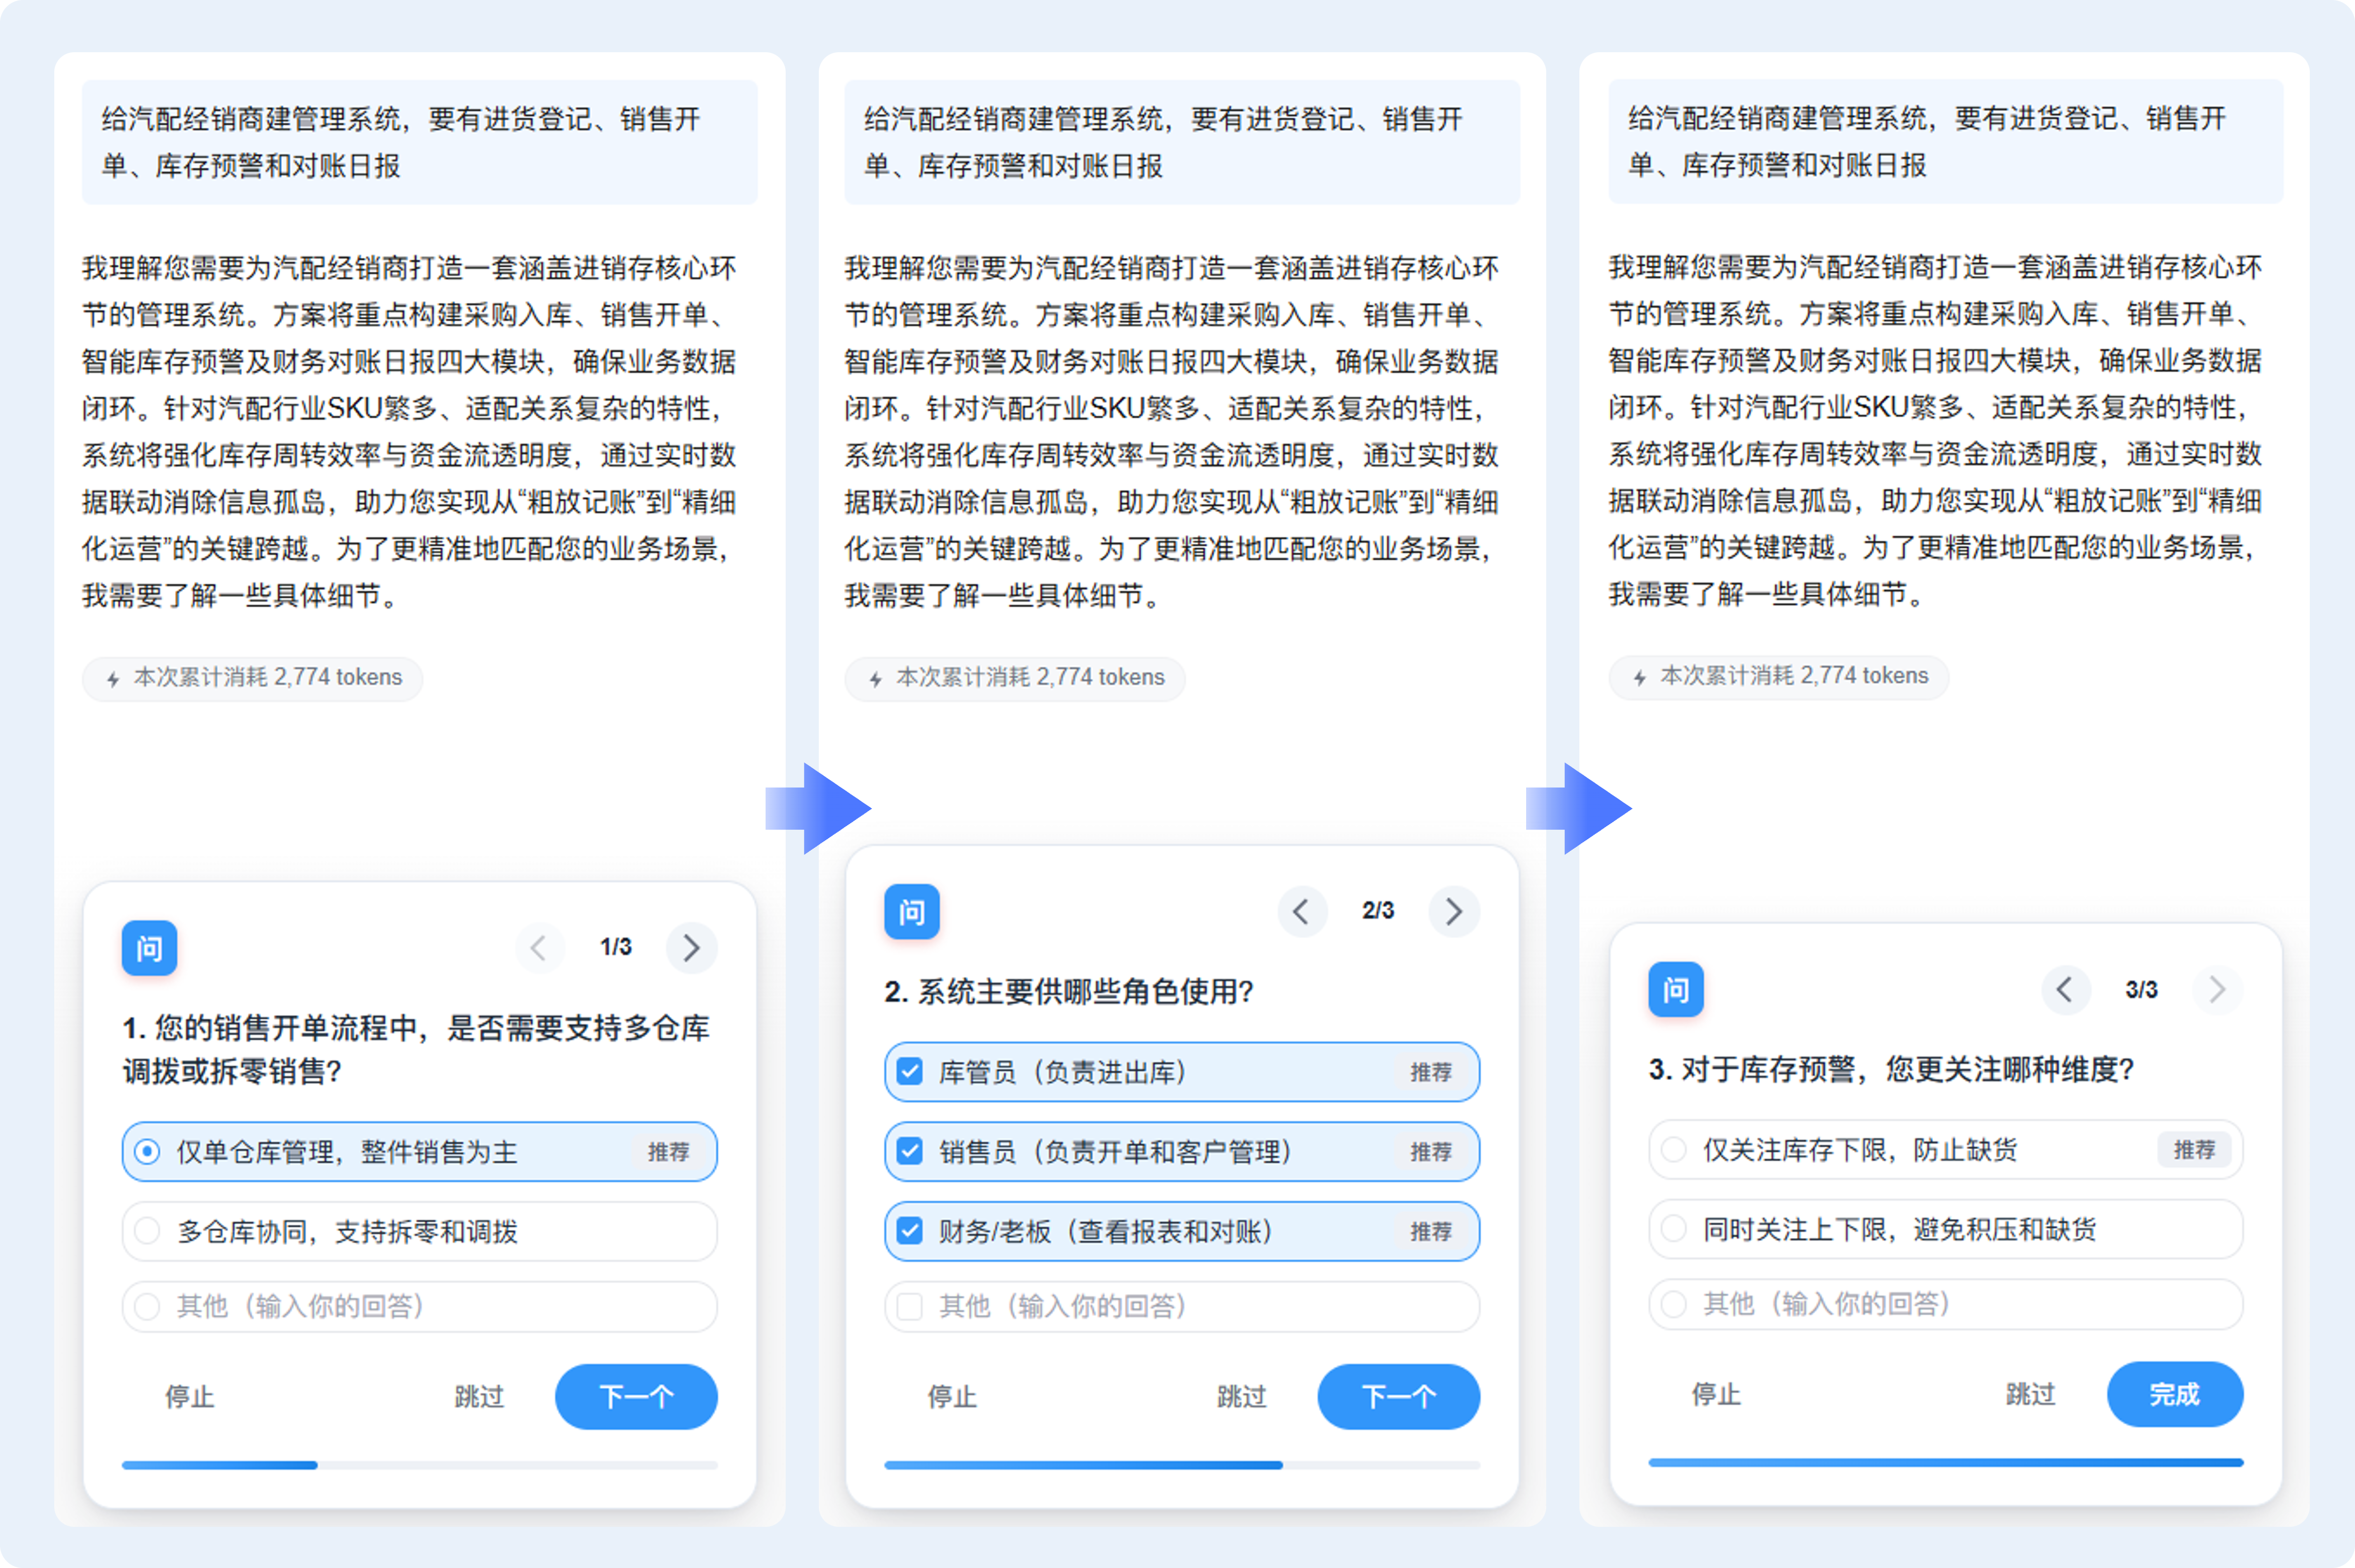Select 仅关注库存下限，防止缺货 option

tap(1945, 1149)
